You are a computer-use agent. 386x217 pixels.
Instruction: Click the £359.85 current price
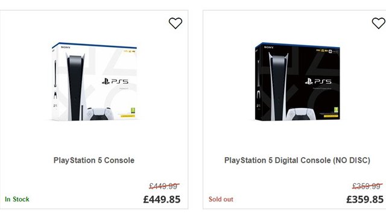365,200
